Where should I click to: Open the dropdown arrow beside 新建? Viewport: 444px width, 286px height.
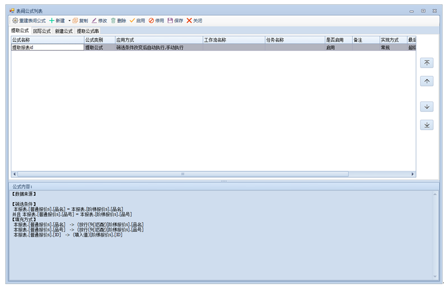pos(69,21)
